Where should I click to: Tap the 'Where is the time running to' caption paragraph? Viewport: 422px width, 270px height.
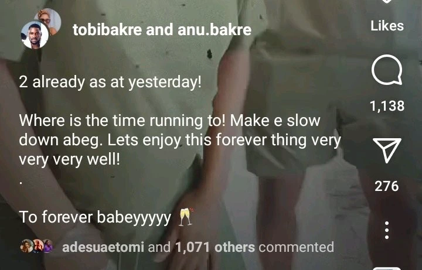pos(180,140)
